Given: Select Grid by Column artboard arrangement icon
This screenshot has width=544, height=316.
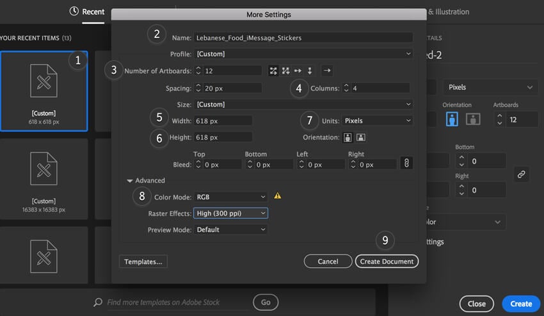Looking at the screenshot, I should (285, 71).
